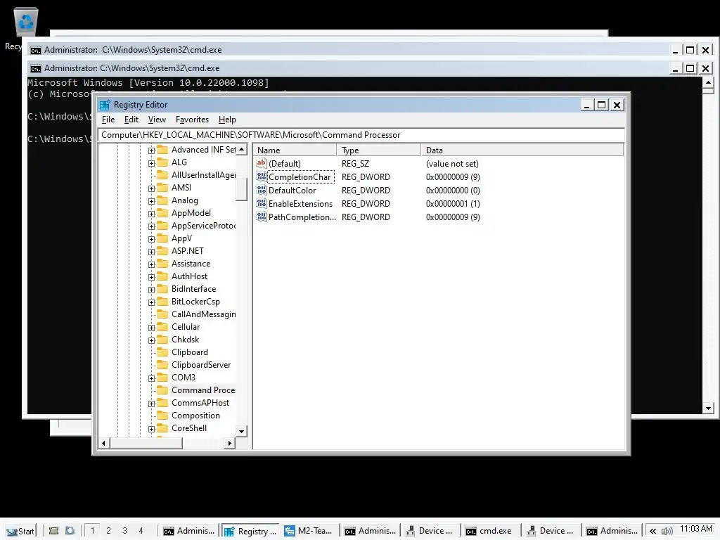
Task: Select the Chkdsk registry key
Action: click(185, 340)
